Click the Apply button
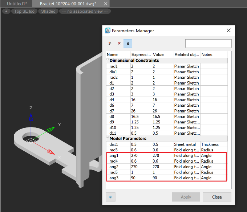247x212 pixels. (186, 197)
